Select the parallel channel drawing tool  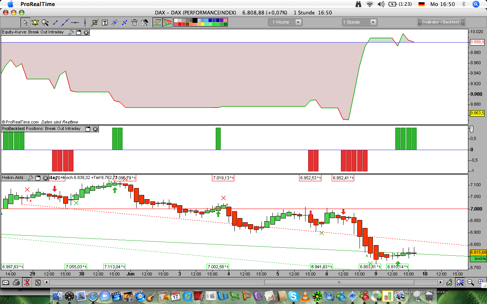point(115,22)
